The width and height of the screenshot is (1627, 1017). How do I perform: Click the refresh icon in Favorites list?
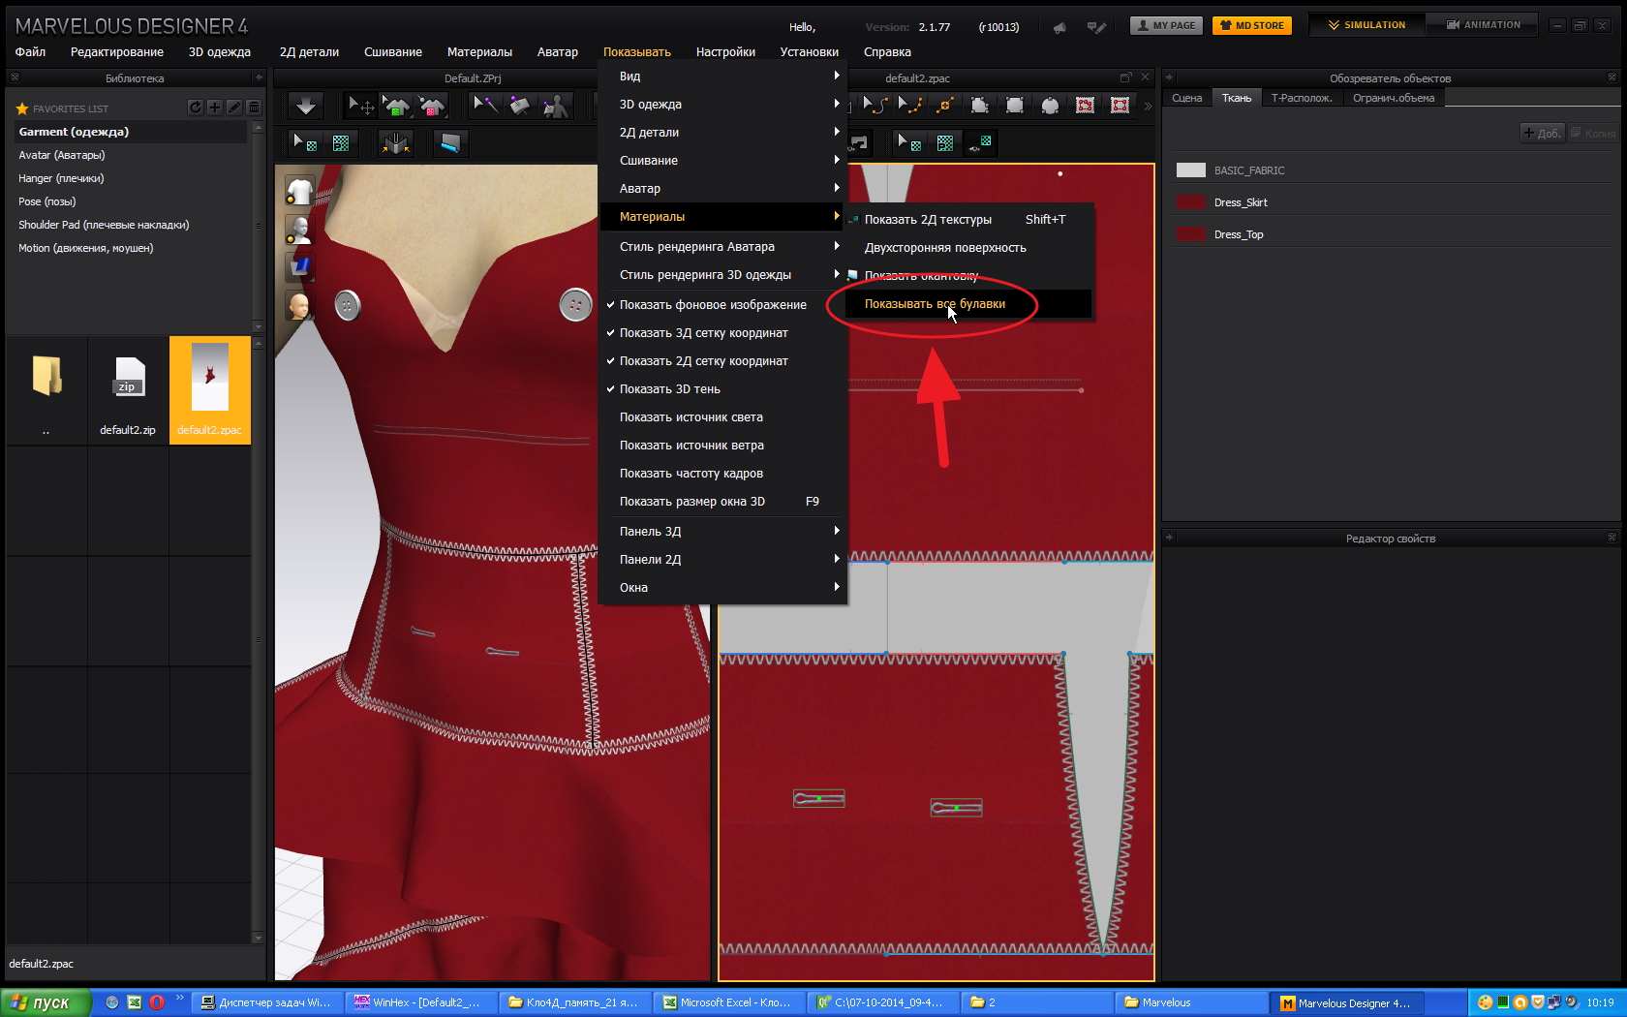pos(196,108)
